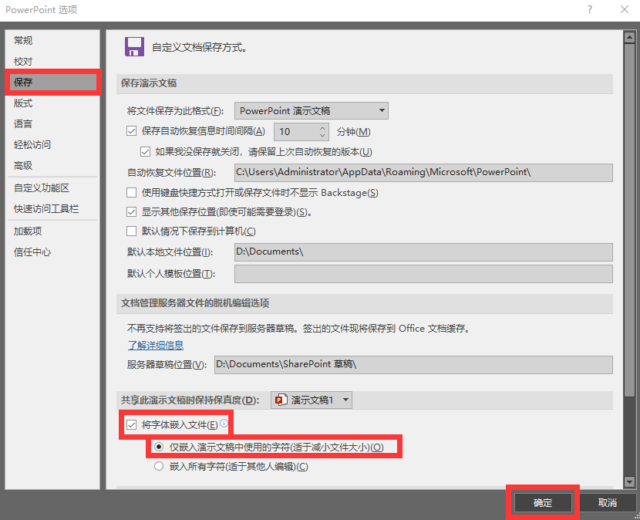The image size is (640, 520).
Task: Select 仅嵌入演示文稿中使用的字符 radio button
Action: click(x=159, y=447)
